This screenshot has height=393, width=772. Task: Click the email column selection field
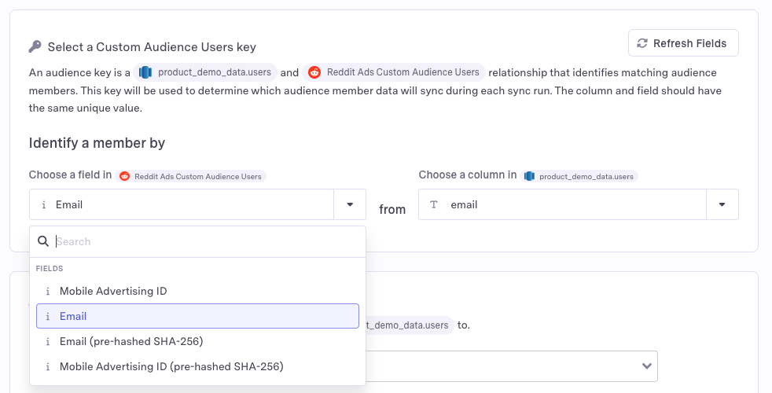(562, 204)
